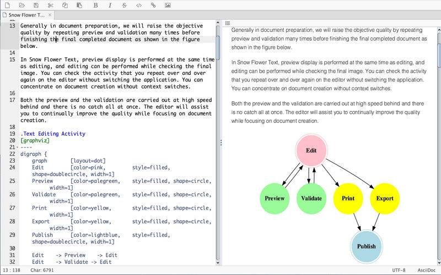Viewport: 441px width, 275px height.
Task: Click the New document icon
Action: [x=7, y=5]
